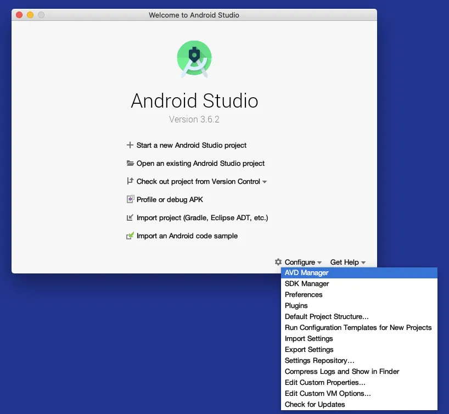Select Edit Custom VM Options...
The image size is (449, 414).
tap(359, 393)
